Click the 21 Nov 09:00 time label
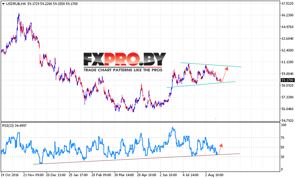The width and height of the screenshot is (295, 179). [x=33, y=175]
